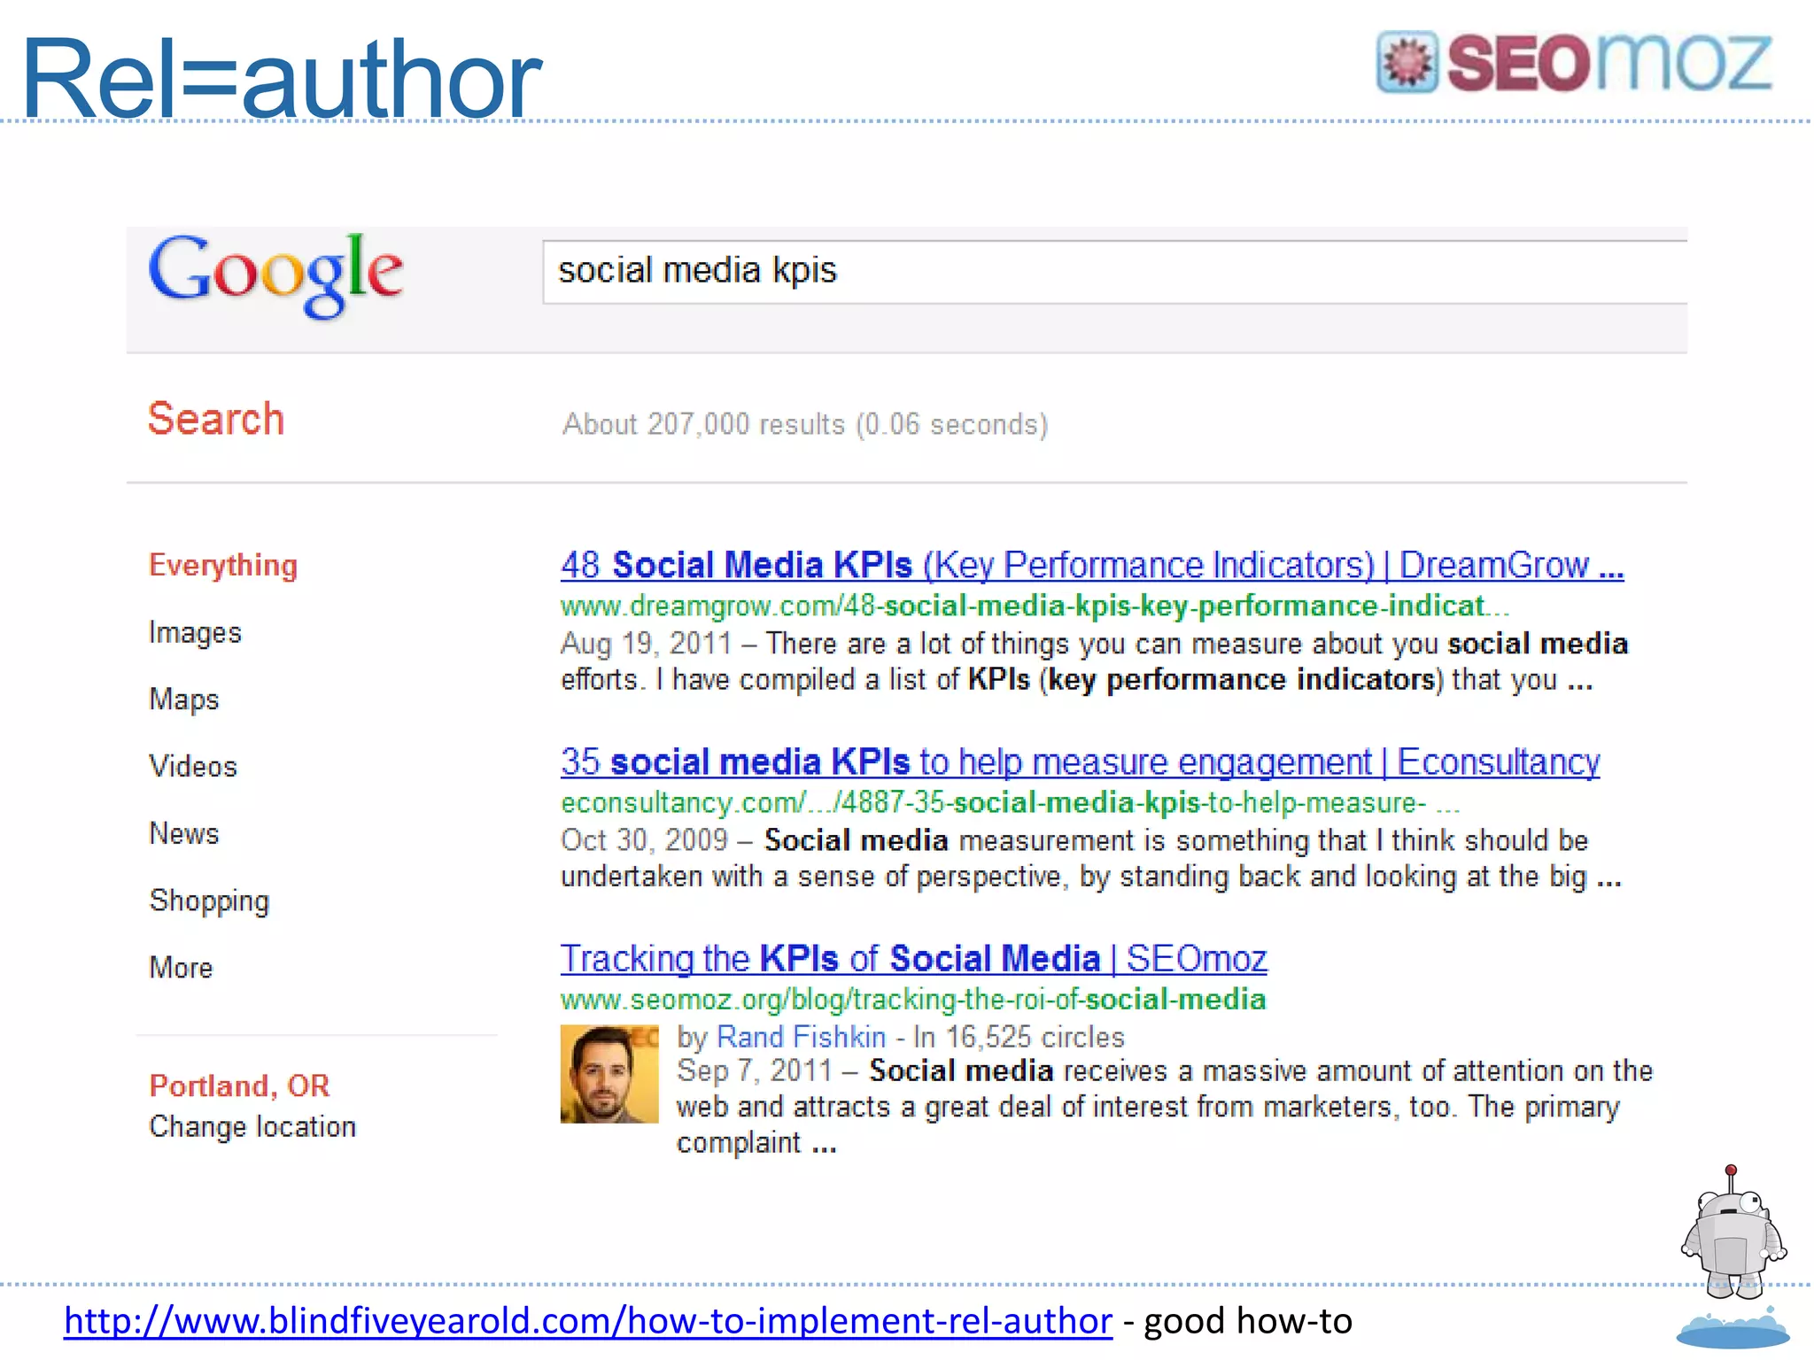Open the 35 social media KPIs Econsultancy result
1814x1360 pixels.
[1081, 762]
